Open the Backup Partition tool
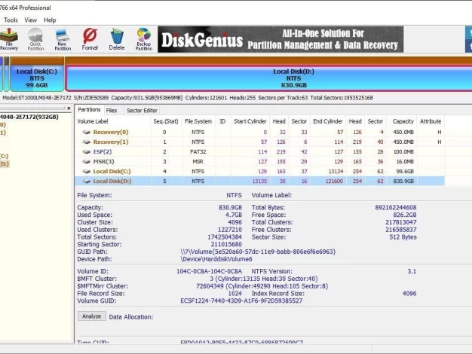Screen dimensions: 472x354 pyautogui.click(x=144, y=39)
